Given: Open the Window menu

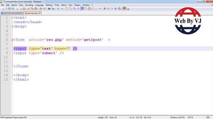Looking at the screenshot, I should (86, 5).
